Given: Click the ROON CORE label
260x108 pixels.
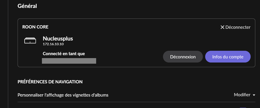Looking at the screenshot, I should pos(35,27).
